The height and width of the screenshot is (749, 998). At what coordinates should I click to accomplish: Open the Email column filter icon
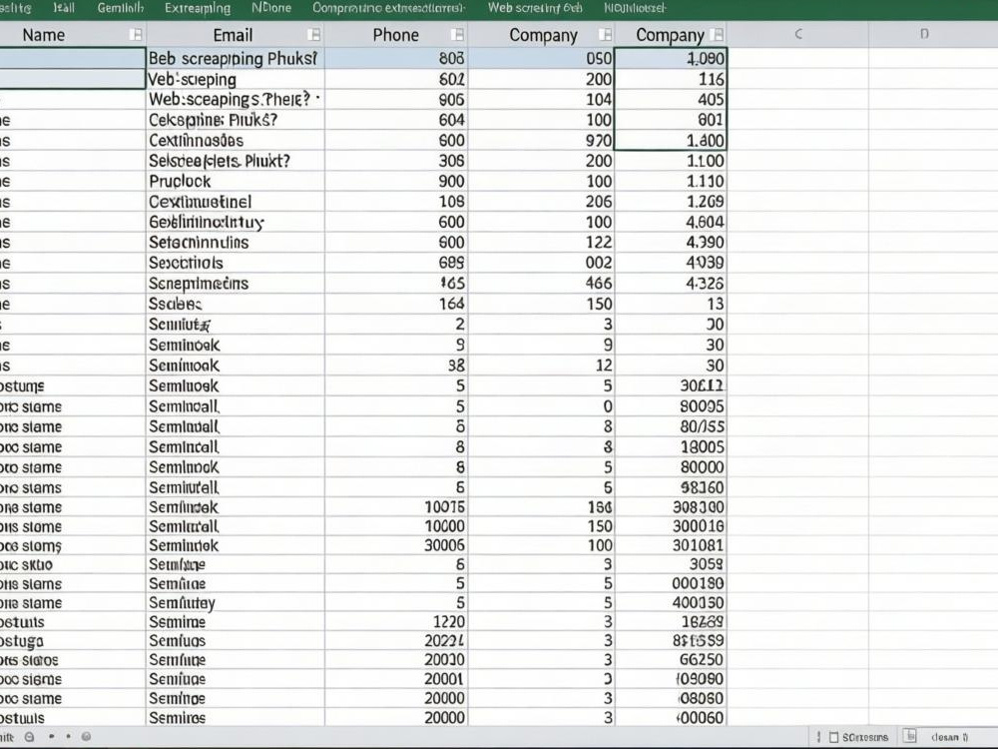(x=313, y=34)
